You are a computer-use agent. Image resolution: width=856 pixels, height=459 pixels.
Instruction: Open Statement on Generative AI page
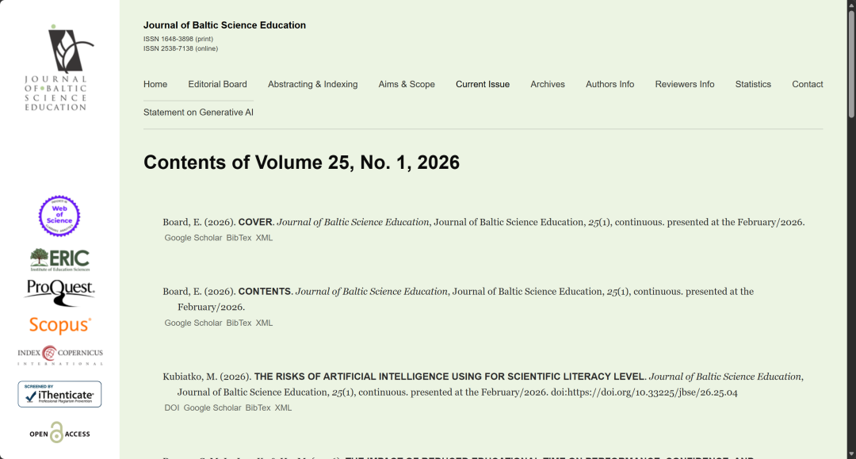point(198,112)
